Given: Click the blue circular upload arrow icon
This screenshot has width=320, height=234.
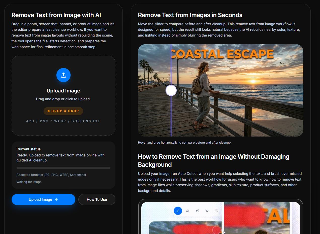Looking at the screenshot, I should coord(63,75).
